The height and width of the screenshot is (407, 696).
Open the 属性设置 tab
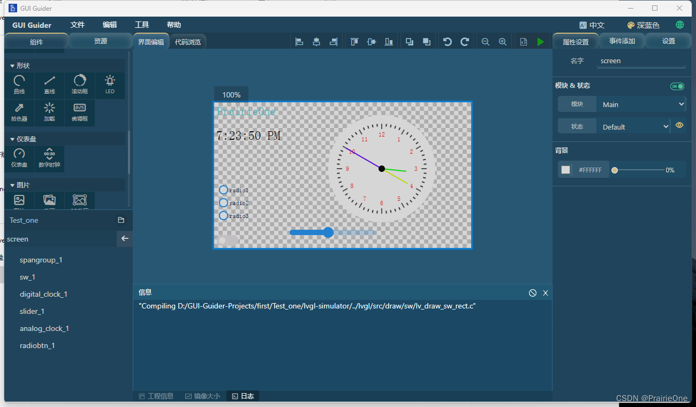576,42
